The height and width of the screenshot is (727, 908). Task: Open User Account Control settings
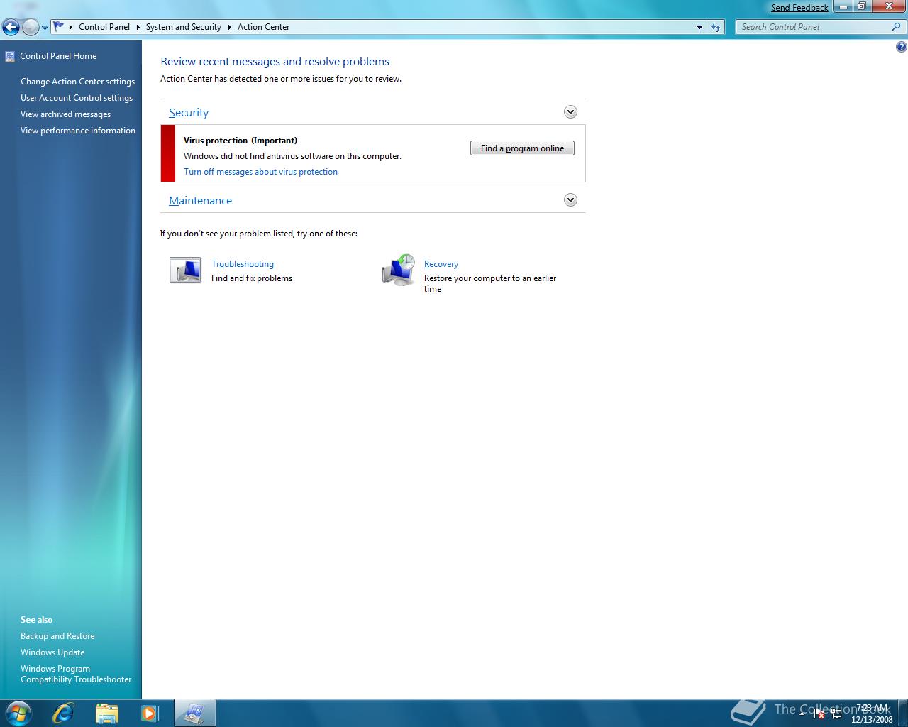77,98
